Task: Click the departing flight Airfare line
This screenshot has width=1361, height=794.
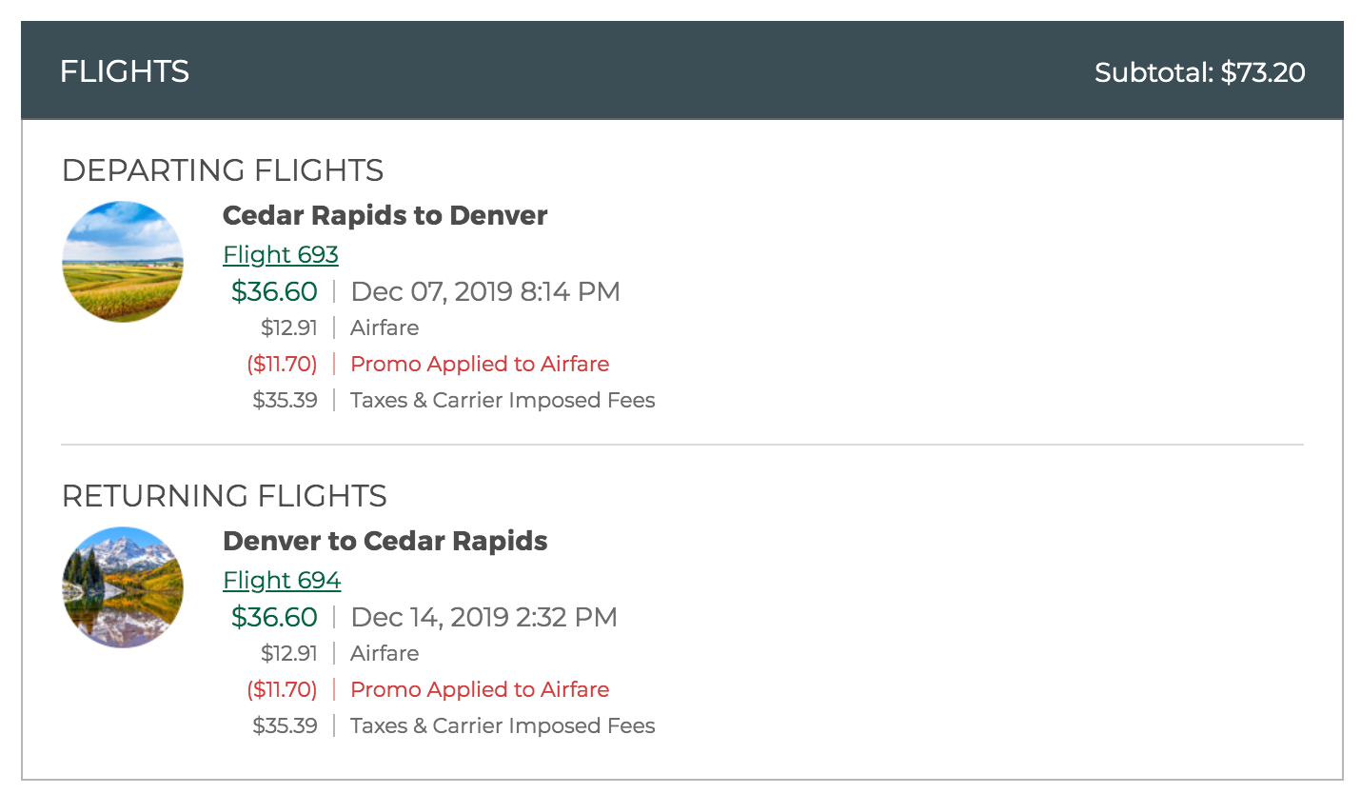Action: click(385, 328)
